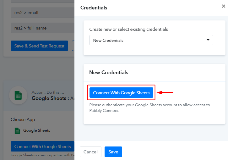Close the Credentials panel with the X icon
Screen dimensions: 228x160
click(x=223, y=6)
